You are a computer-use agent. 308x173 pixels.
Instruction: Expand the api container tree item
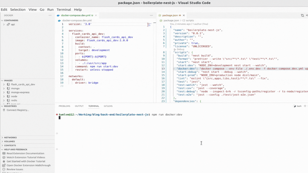tap(4, 25)
